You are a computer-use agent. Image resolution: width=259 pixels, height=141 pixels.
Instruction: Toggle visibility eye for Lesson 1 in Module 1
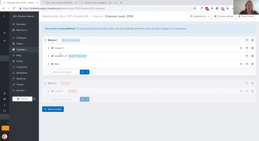pyautogui.click(x=241, y=48)
